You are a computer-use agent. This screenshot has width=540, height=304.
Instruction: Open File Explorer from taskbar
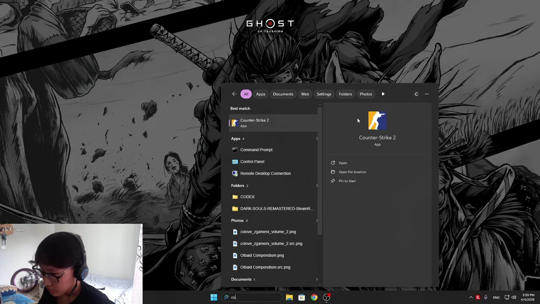[x=289, y=297]
